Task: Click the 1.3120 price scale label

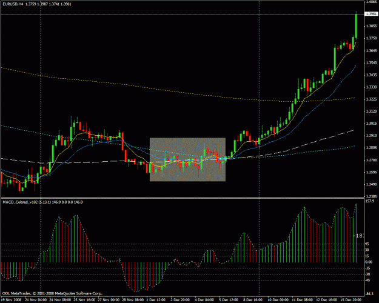Action: (x=371, y=112)
